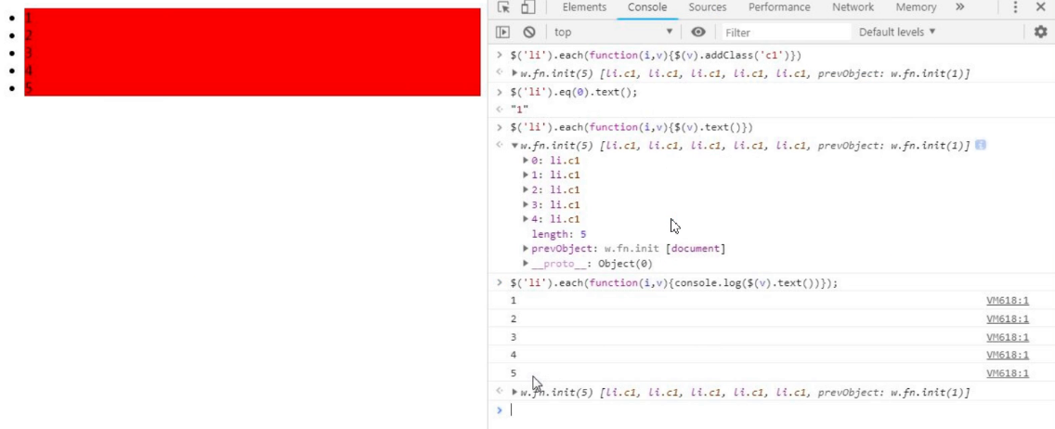1055x429 pixels.
Task: Focus the console Filter field
Action: pos(787,32)
